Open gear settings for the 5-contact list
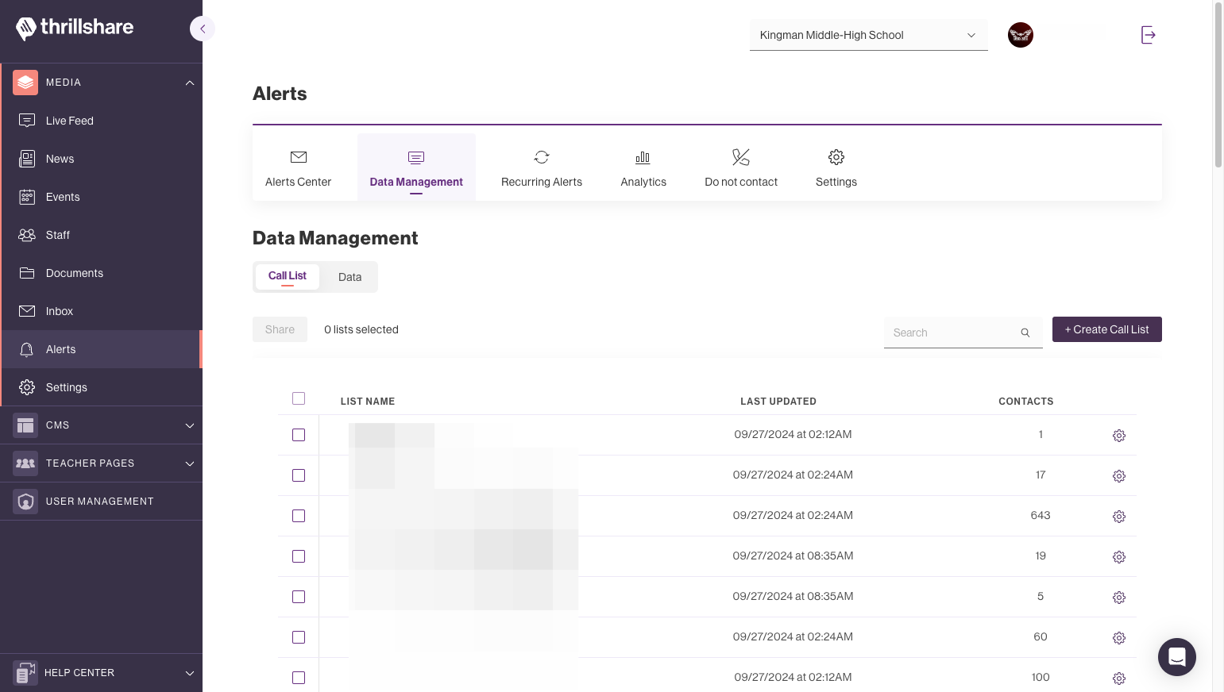Viewport: 1224px width, 692px height. [1119, 598]
